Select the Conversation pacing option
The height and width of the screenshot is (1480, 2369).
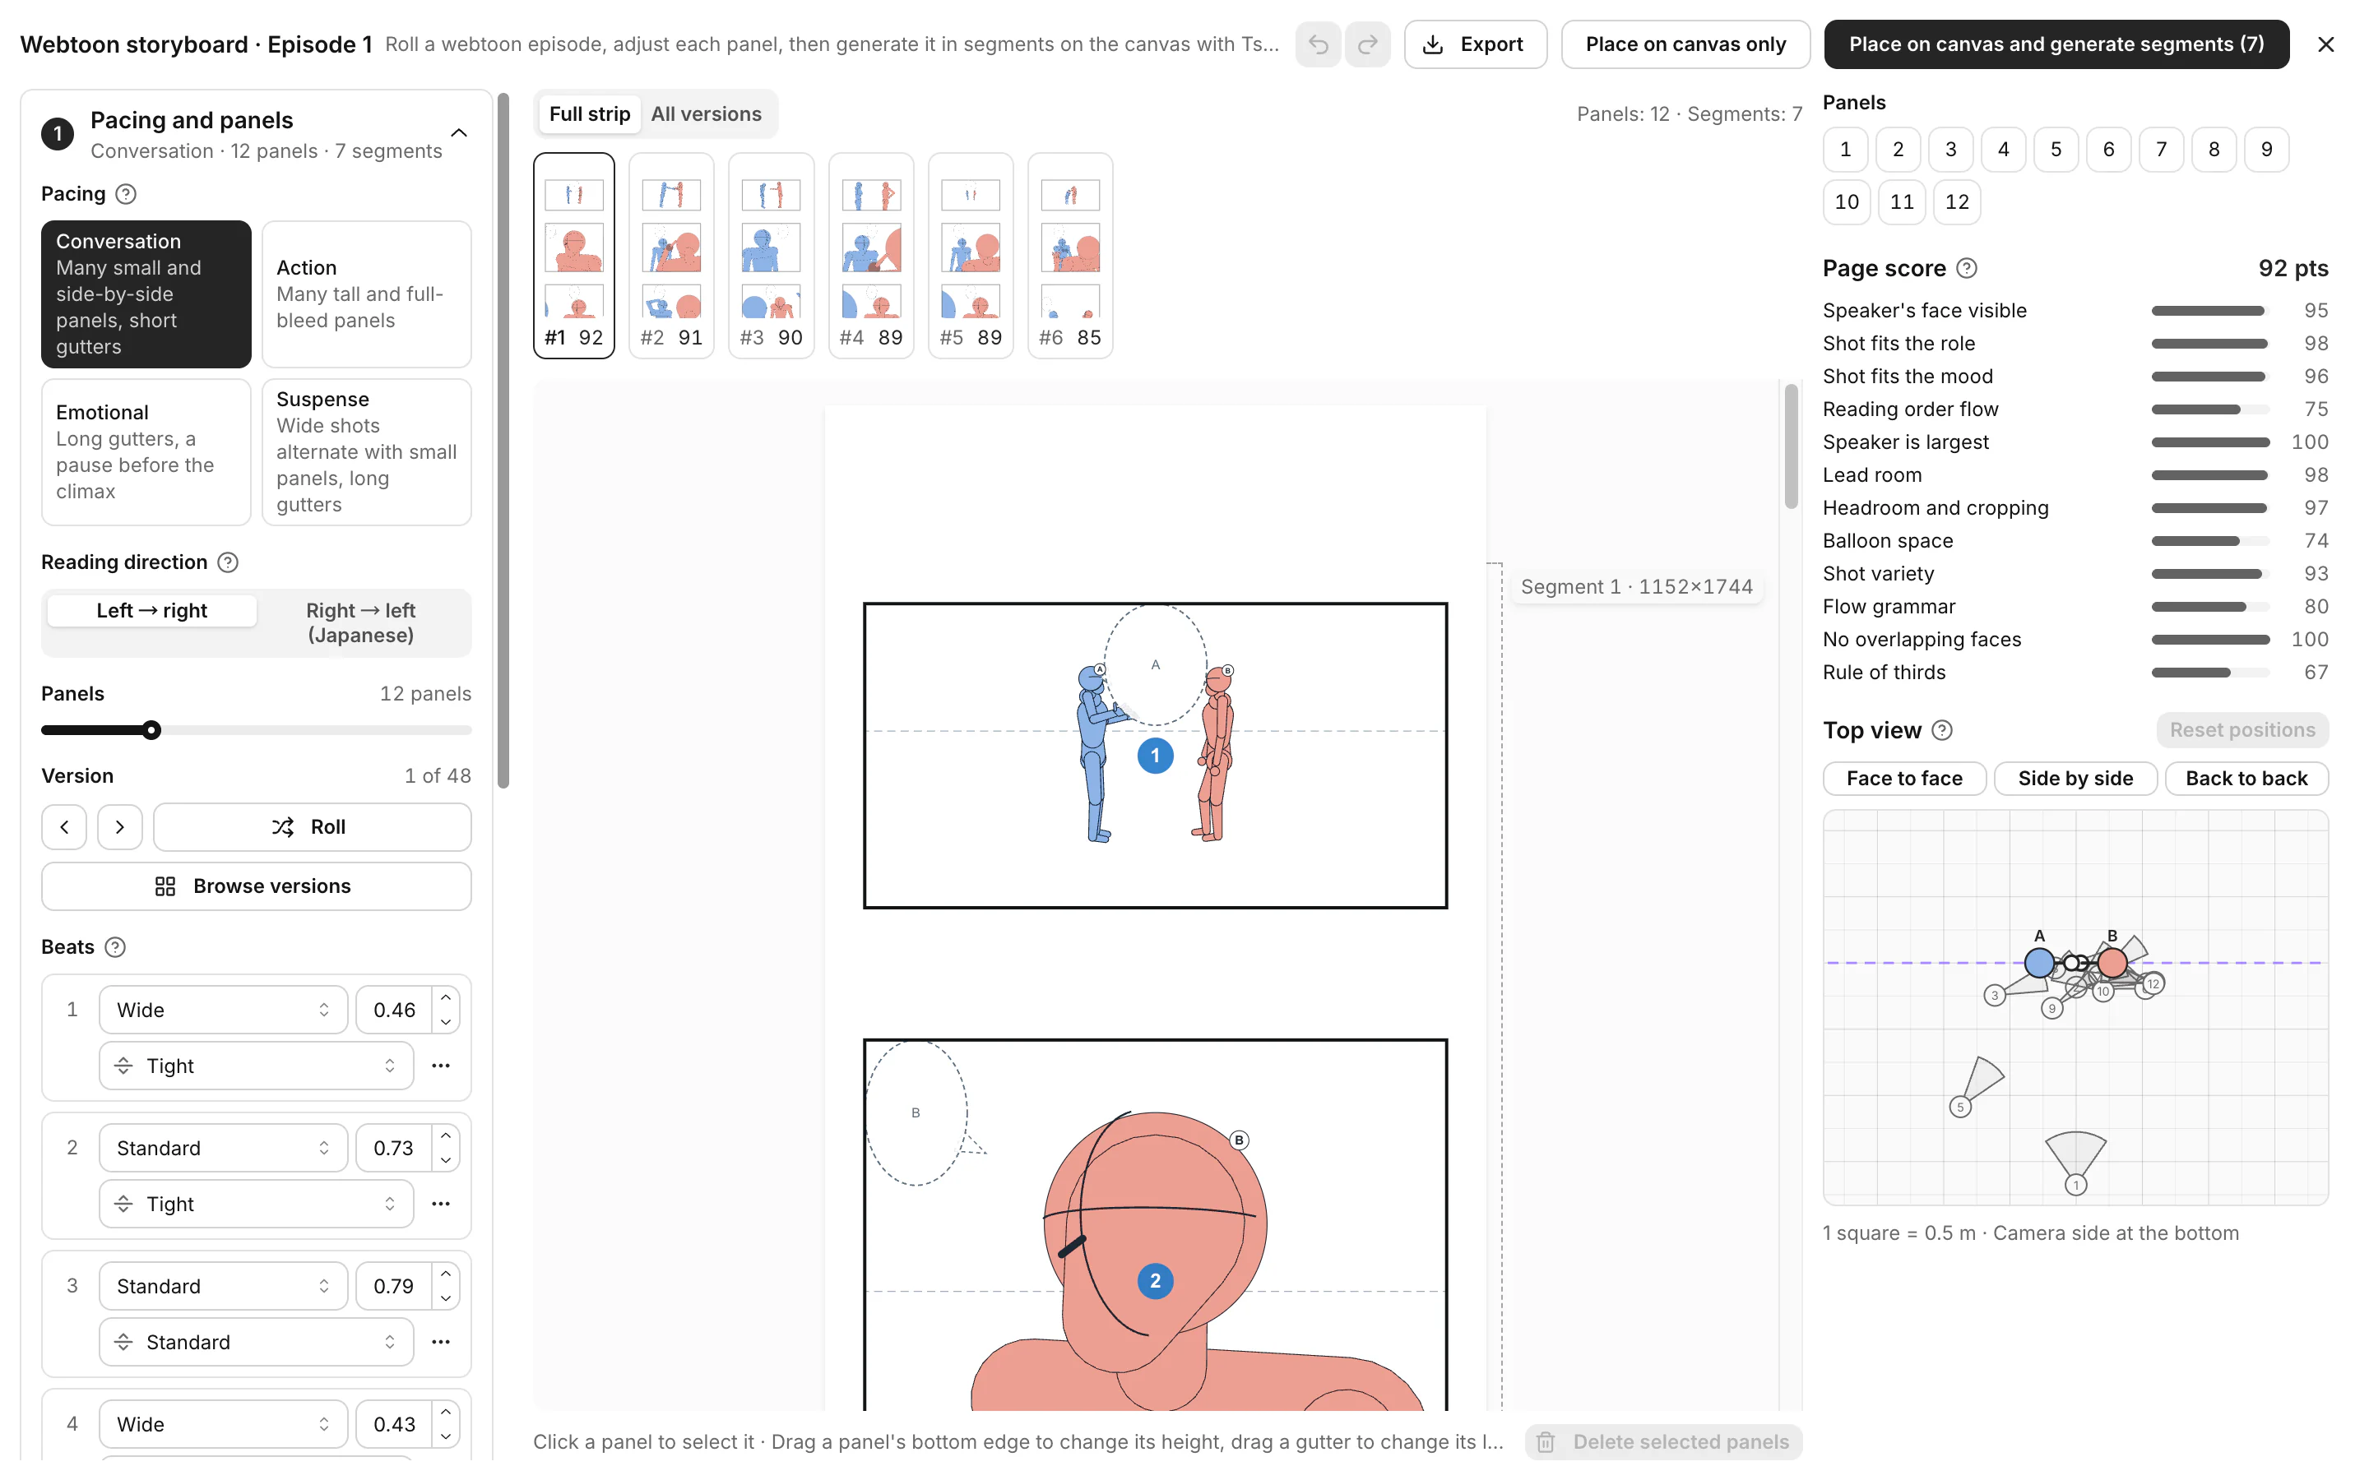pos(146,294)
